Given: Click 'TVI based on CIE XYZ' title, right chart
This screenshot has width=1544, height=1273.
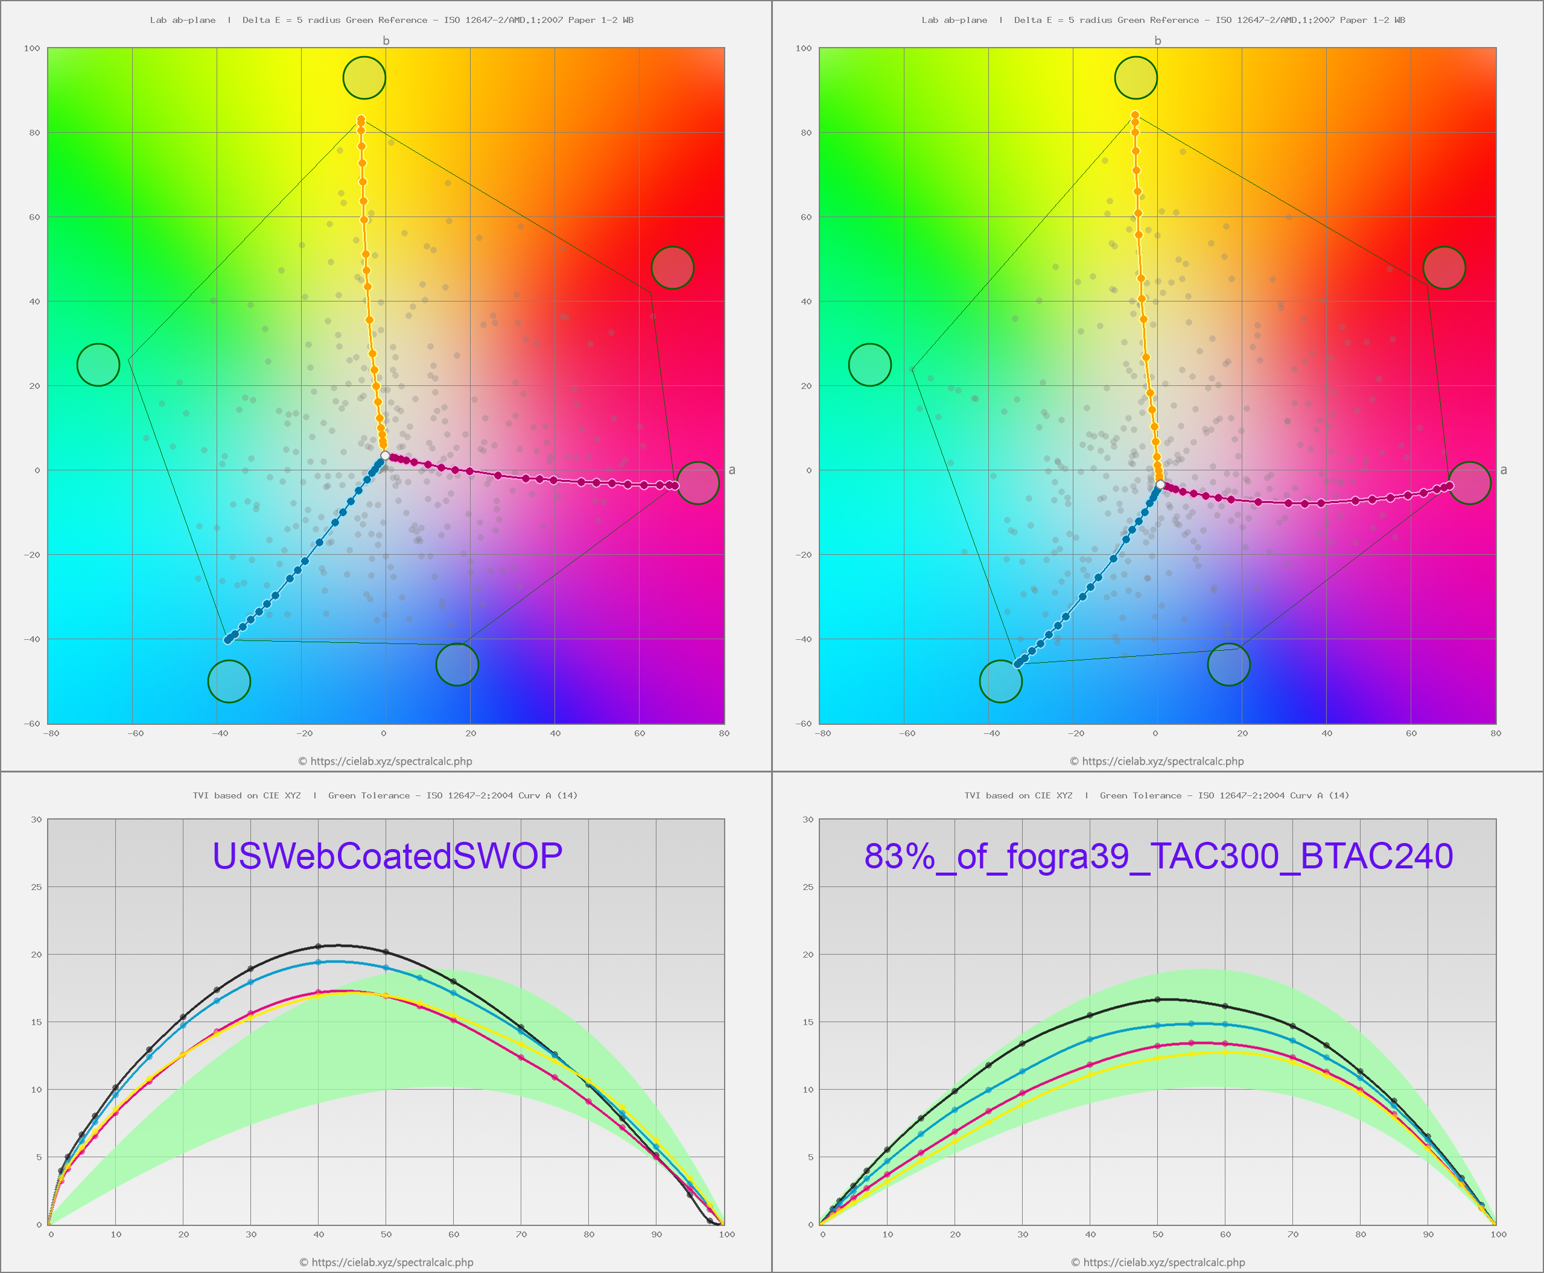Looking at the screenshot, I should coord(1018,795).
